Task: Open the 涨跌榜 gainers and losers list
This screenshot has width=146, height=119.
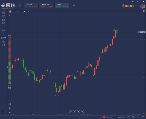Action: 3,36
